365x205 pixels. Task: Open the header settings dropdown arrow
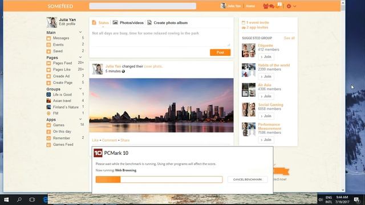point(295,6)
